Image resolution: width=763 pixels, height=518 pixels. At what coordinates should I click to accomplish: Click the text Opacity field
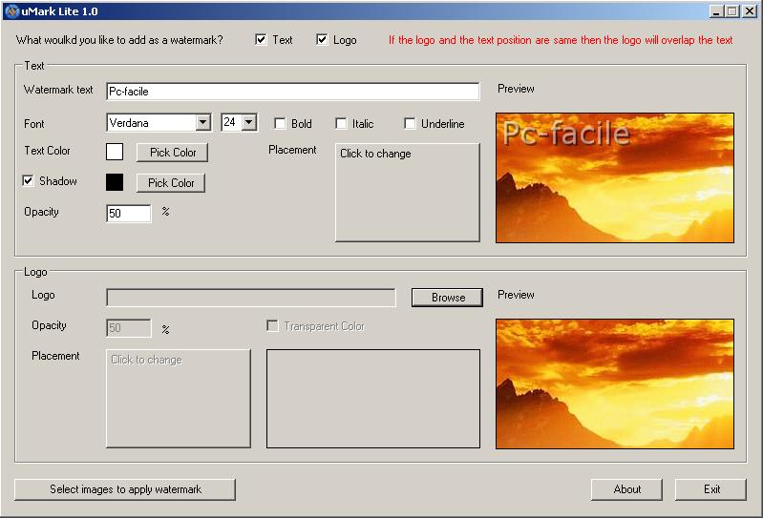128,214
